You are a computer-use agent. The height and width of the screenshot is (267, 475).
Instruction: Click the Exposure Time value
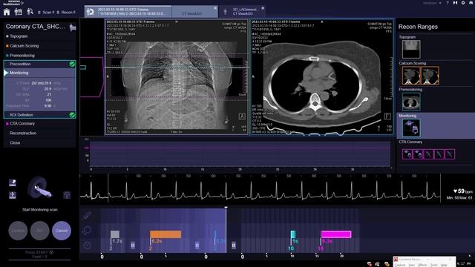[x=47, y=106]
